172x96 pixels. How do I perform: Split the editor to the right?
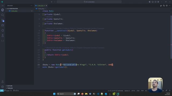167,6
